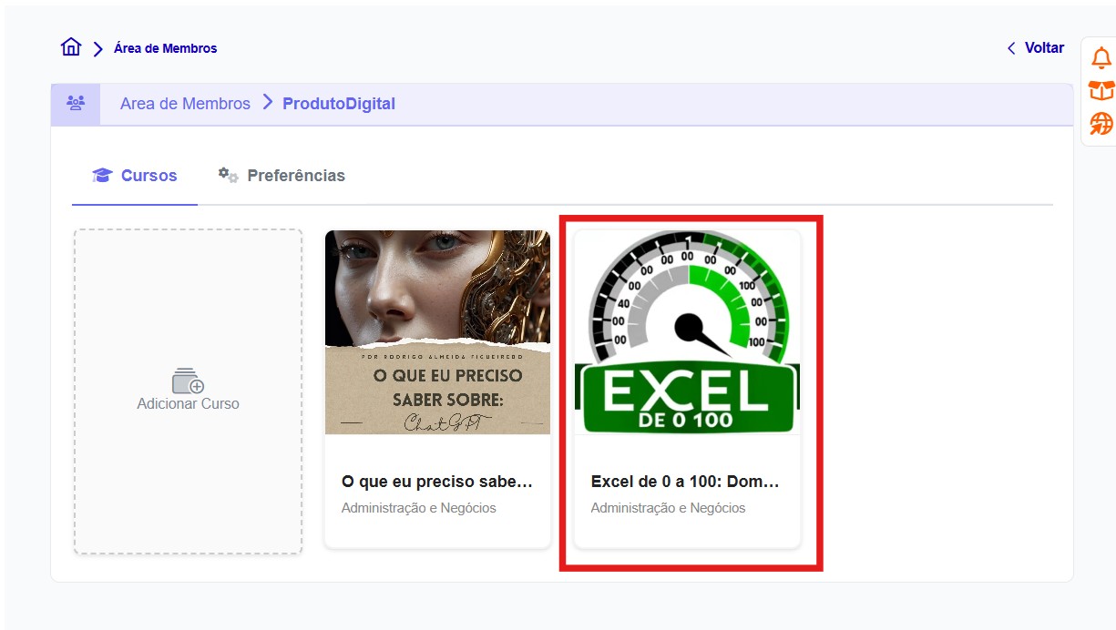The height and width of the screenshot is (630, 1116).
Task: Click graduation cap icon on Cursos
Action: [102, 176]
